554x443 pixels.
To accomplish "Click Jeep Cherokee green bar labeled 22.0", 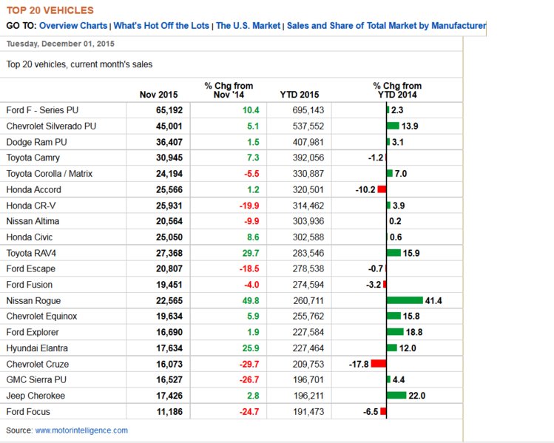I will pyautogui.click(x=396, y=396).
